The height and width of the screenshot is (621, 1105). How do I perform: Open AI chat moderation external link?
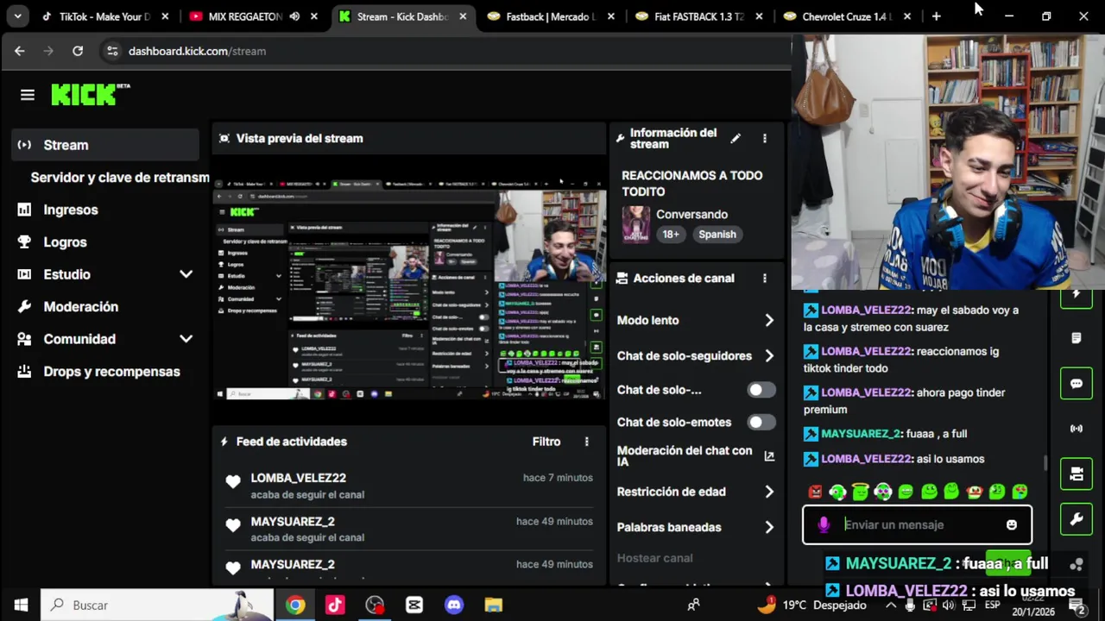(769, 456)
